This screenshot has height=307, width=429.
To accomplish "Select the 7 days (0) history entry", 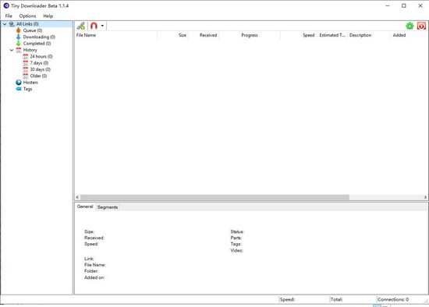I will pyautogui.click(x=39, y=63).
